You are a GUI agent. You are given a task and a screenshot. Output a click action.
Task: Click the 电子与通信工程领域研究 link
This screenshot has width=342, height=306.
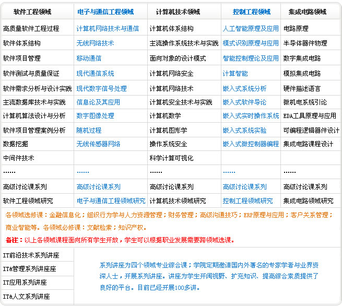(x=111, y=201)
